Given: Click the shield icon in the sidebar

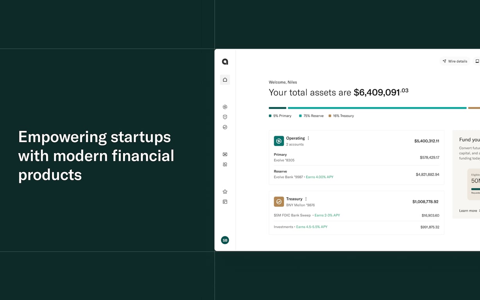Looking at the screenshot, I should click(x=225, y=117).
